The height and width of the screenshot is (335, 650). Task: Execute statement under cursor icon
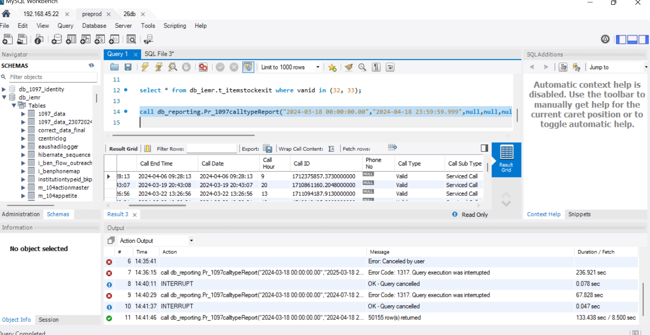click(x=159, y=67)
